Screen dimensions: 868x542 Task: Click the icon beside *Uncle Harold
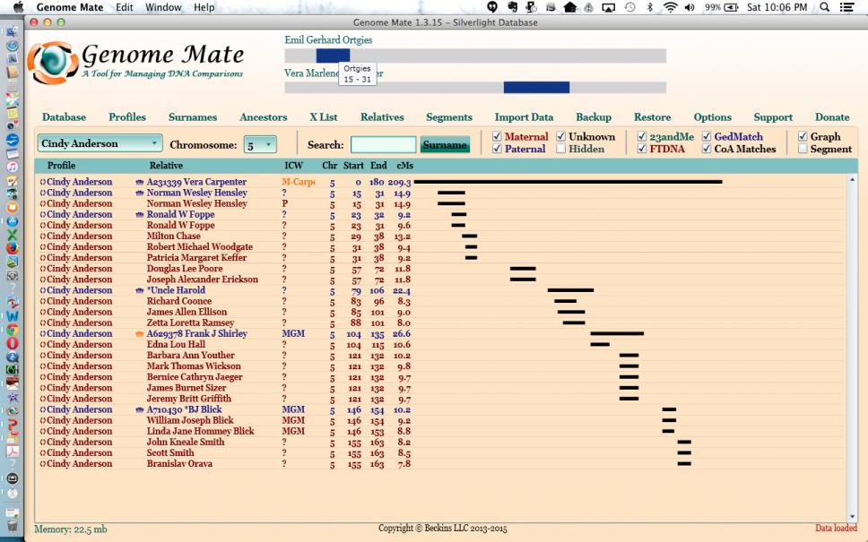(x=140, y=290)
